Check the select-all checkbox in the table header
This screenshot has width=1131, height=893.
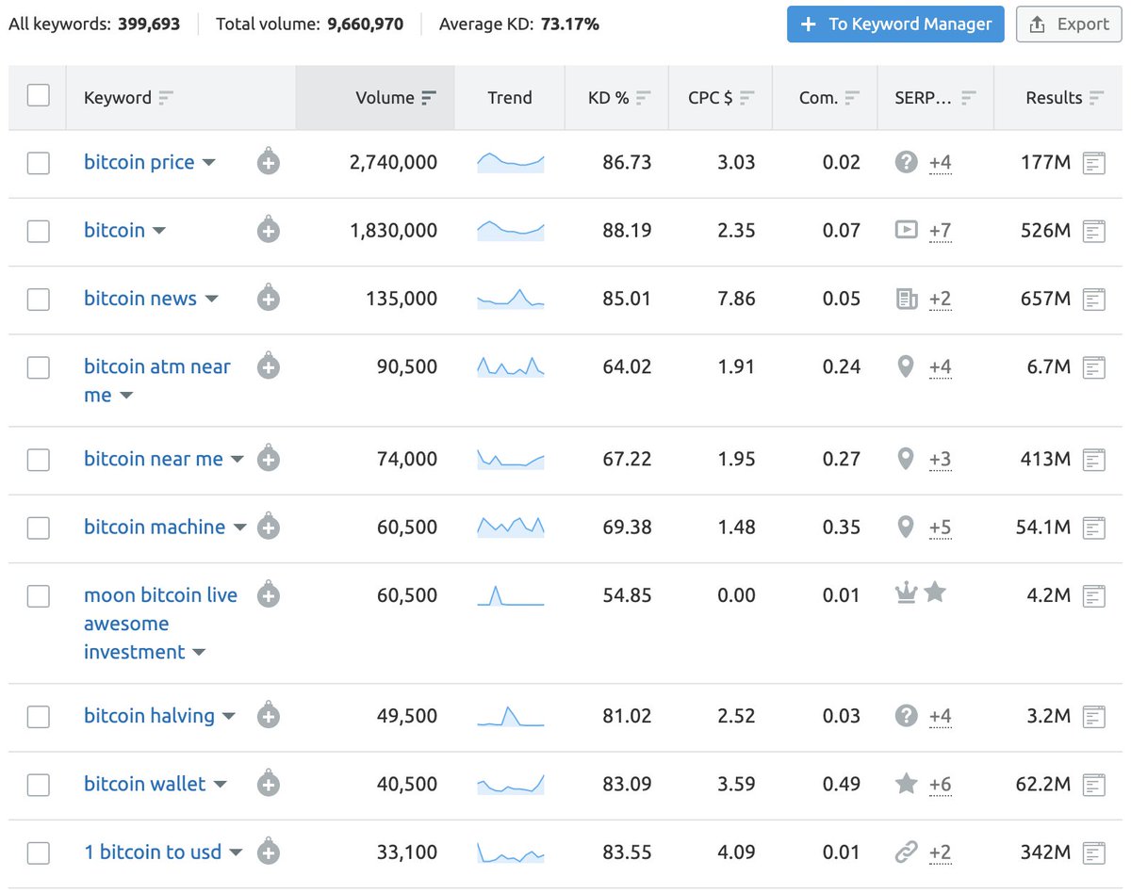pyautogui.click(x=38, y=97)
